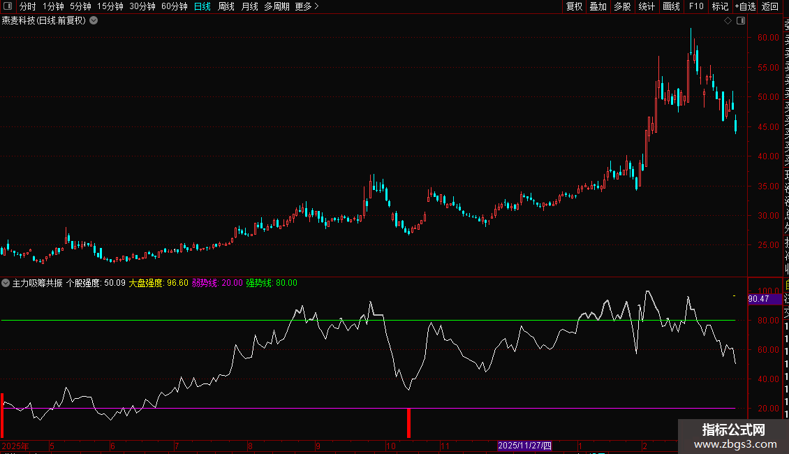Toggle the right panel icon beside the diamond
The image size is (789, 454).
[741, 21]
